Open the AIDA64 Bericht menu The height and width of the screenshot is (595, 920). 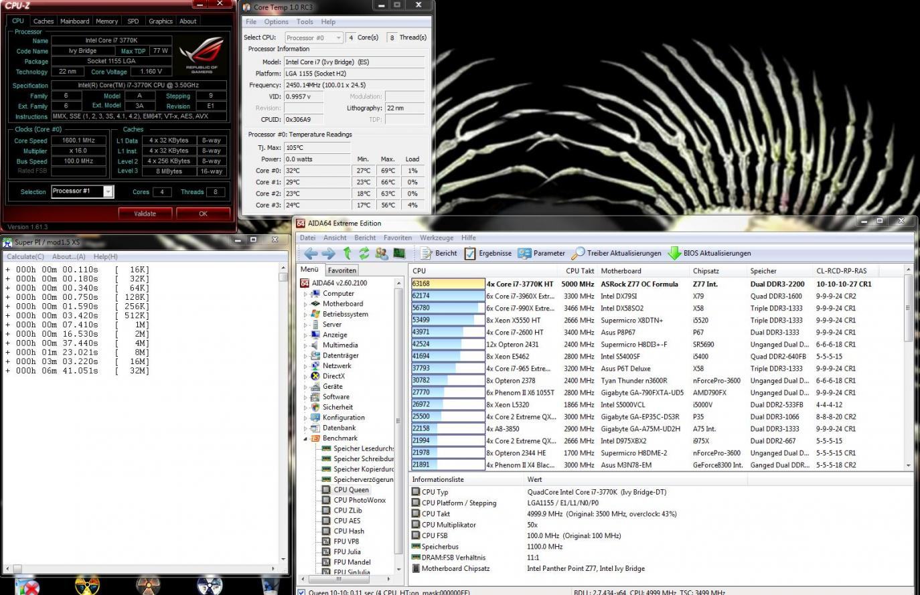(365, 238)
